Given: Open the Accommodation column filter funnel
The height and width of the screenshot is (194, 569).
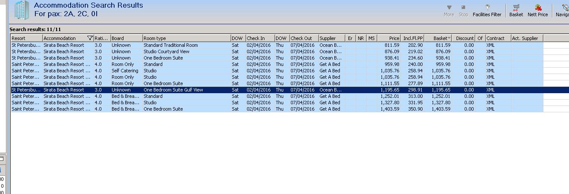Looking at the screenshot, I should click(89, 38).
